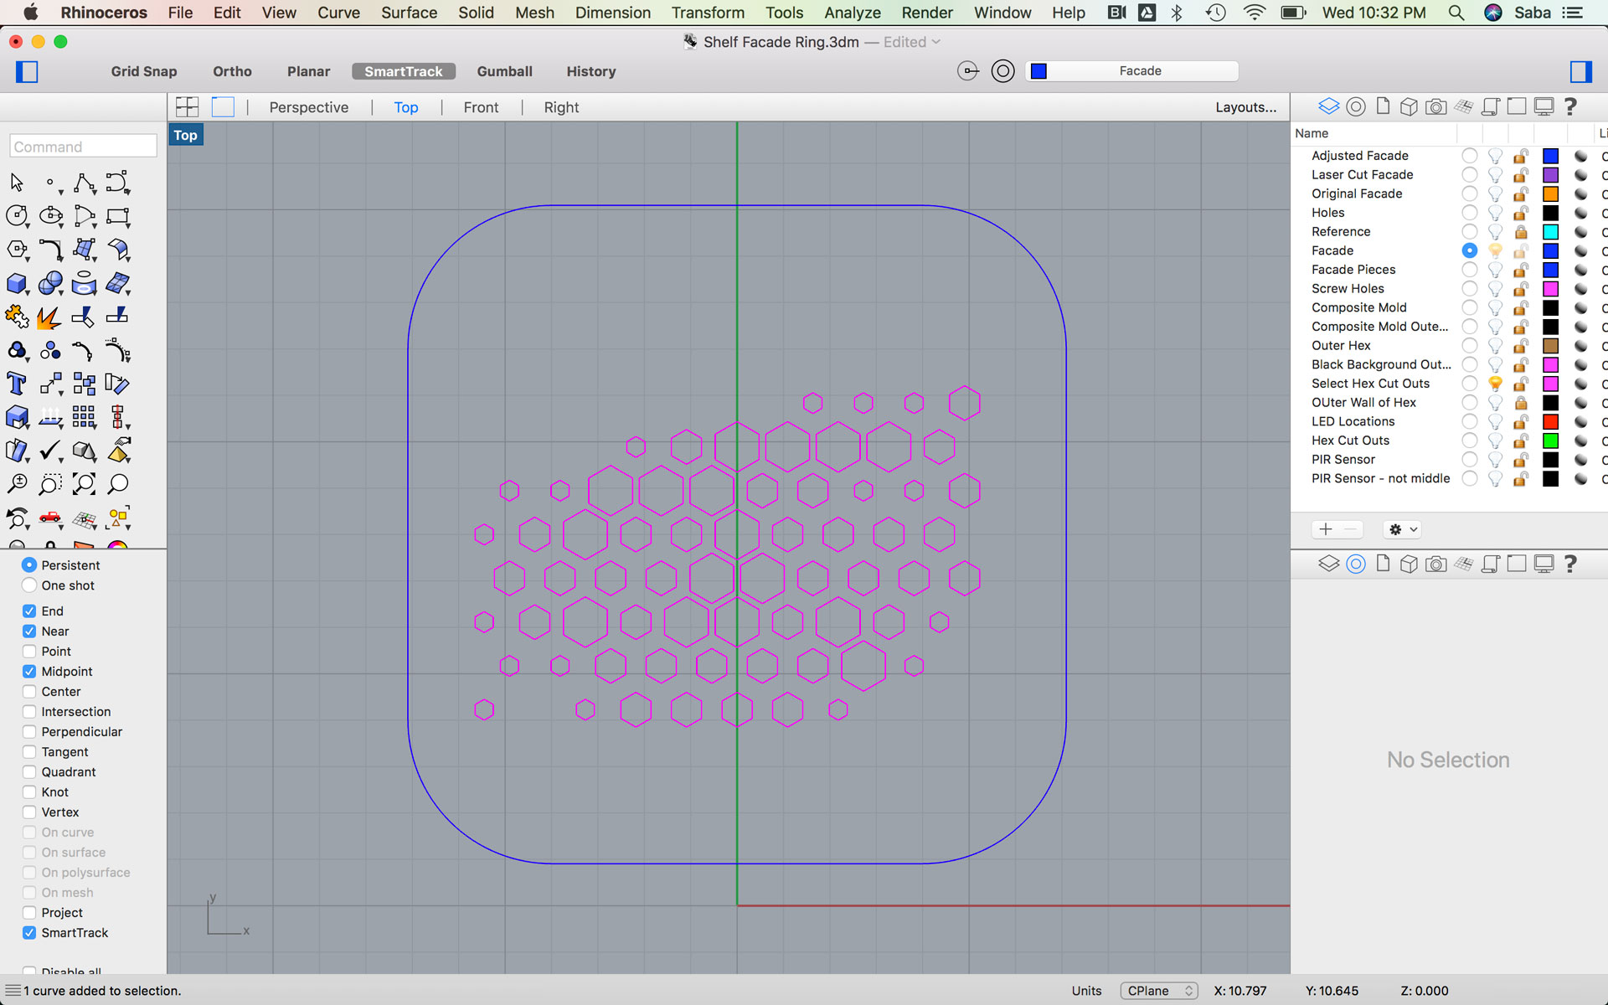Turn on the Screw Holes layer bulb
This screenshot has height=1005, width=1608.
click(1495, 289)
